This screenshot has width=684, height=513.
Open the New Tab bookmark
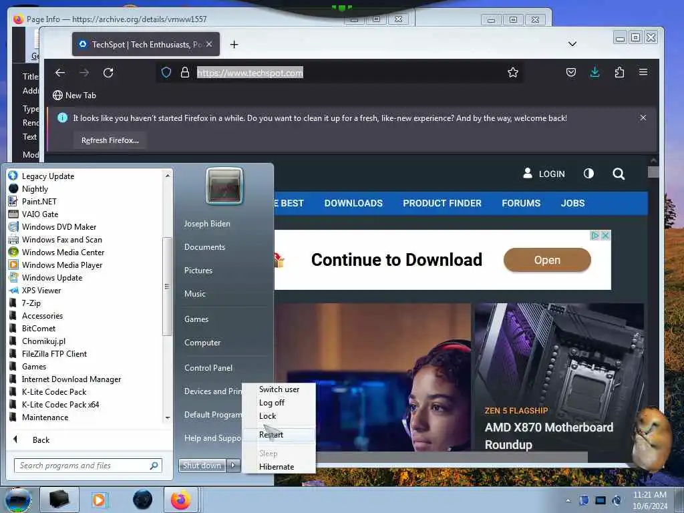74,95
